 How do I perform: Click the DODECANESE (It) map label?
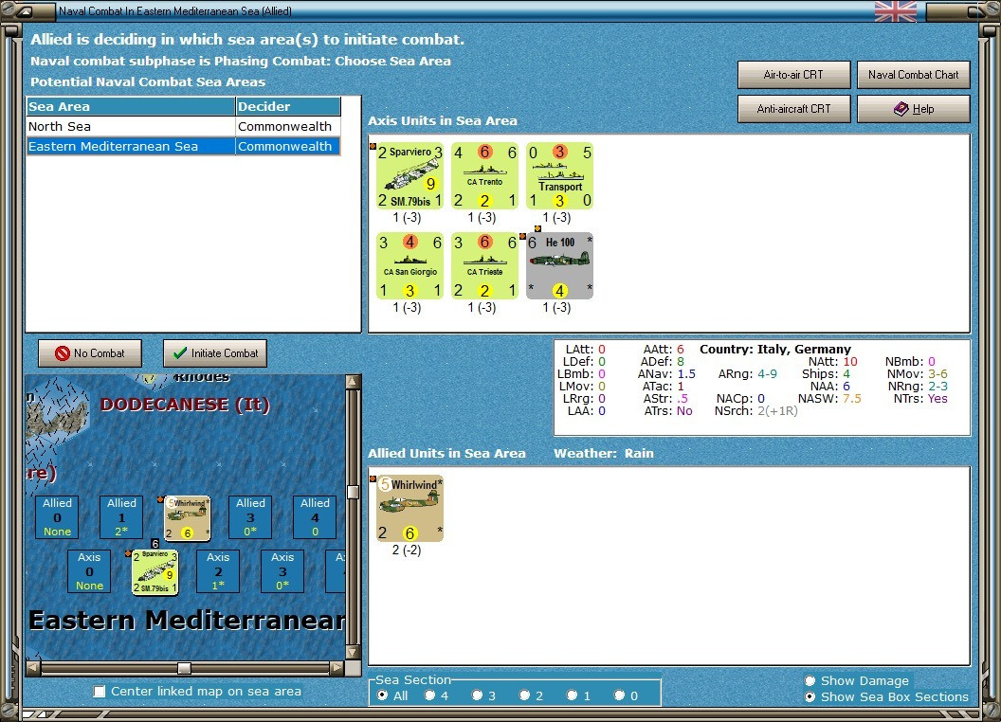point(185,405)
